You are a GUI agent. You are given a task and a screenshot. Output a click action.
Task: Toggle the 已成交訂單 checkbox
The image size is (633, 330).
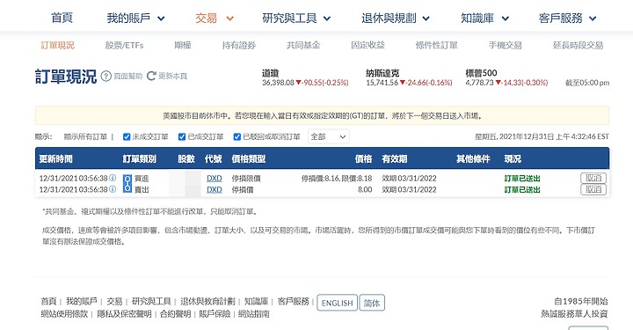point(182,137)
